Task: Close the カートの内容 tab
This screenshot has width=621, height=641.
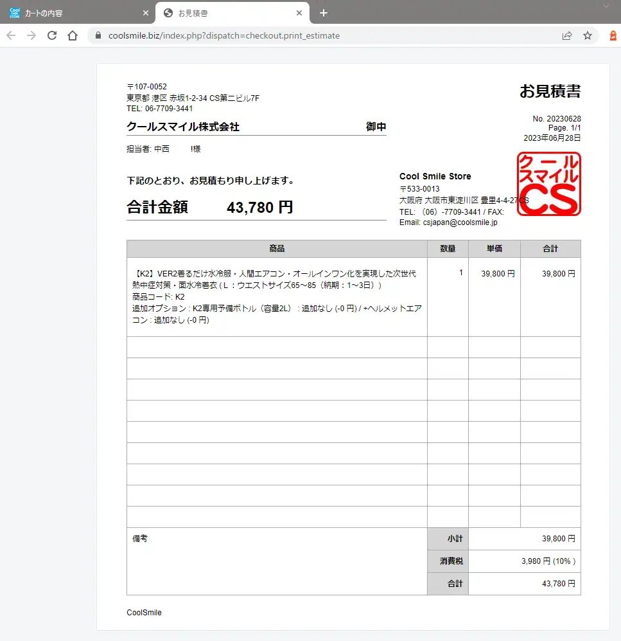Action: [146, 13]
